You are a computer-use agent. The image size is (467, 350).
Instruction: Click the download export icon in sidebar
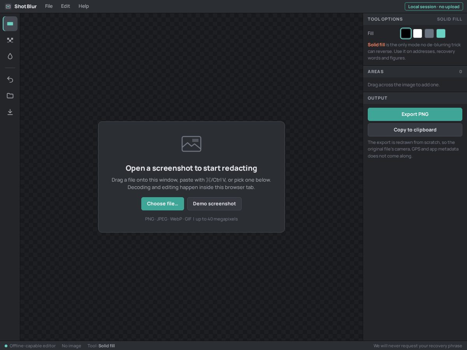(x=10, y=112)
